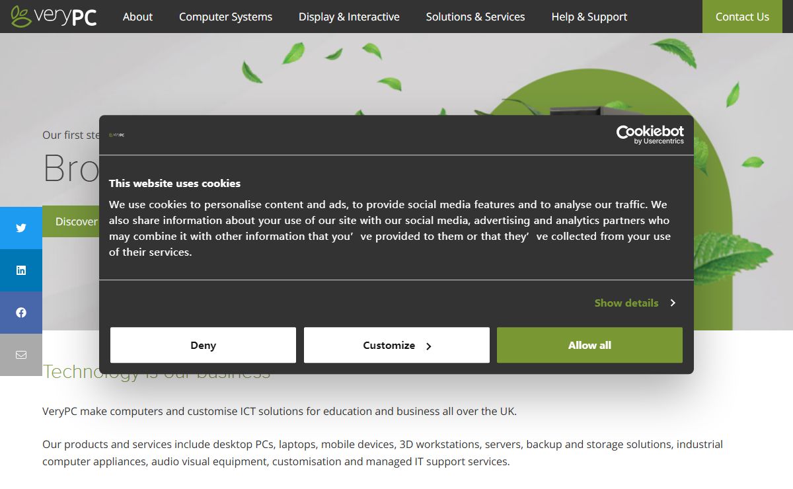The width and height of the screenshot is (793, 489).
Task: Click the Show details link text
Action: [x=626, y=303]
